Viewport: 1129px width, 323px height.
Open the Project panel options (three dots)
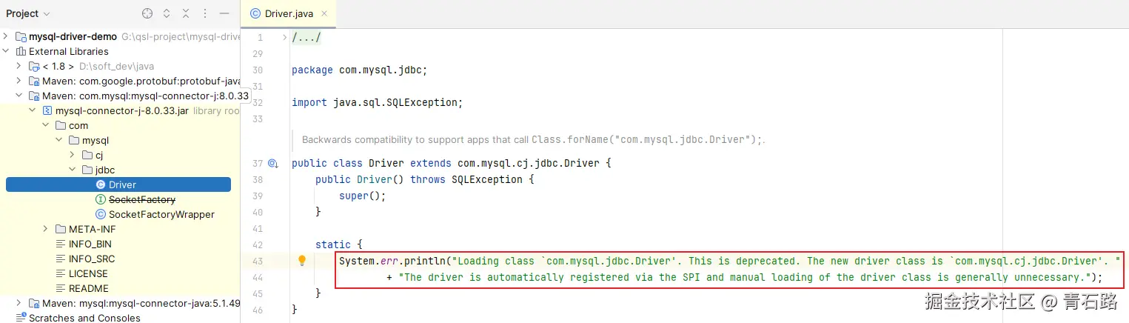[205, 13]
